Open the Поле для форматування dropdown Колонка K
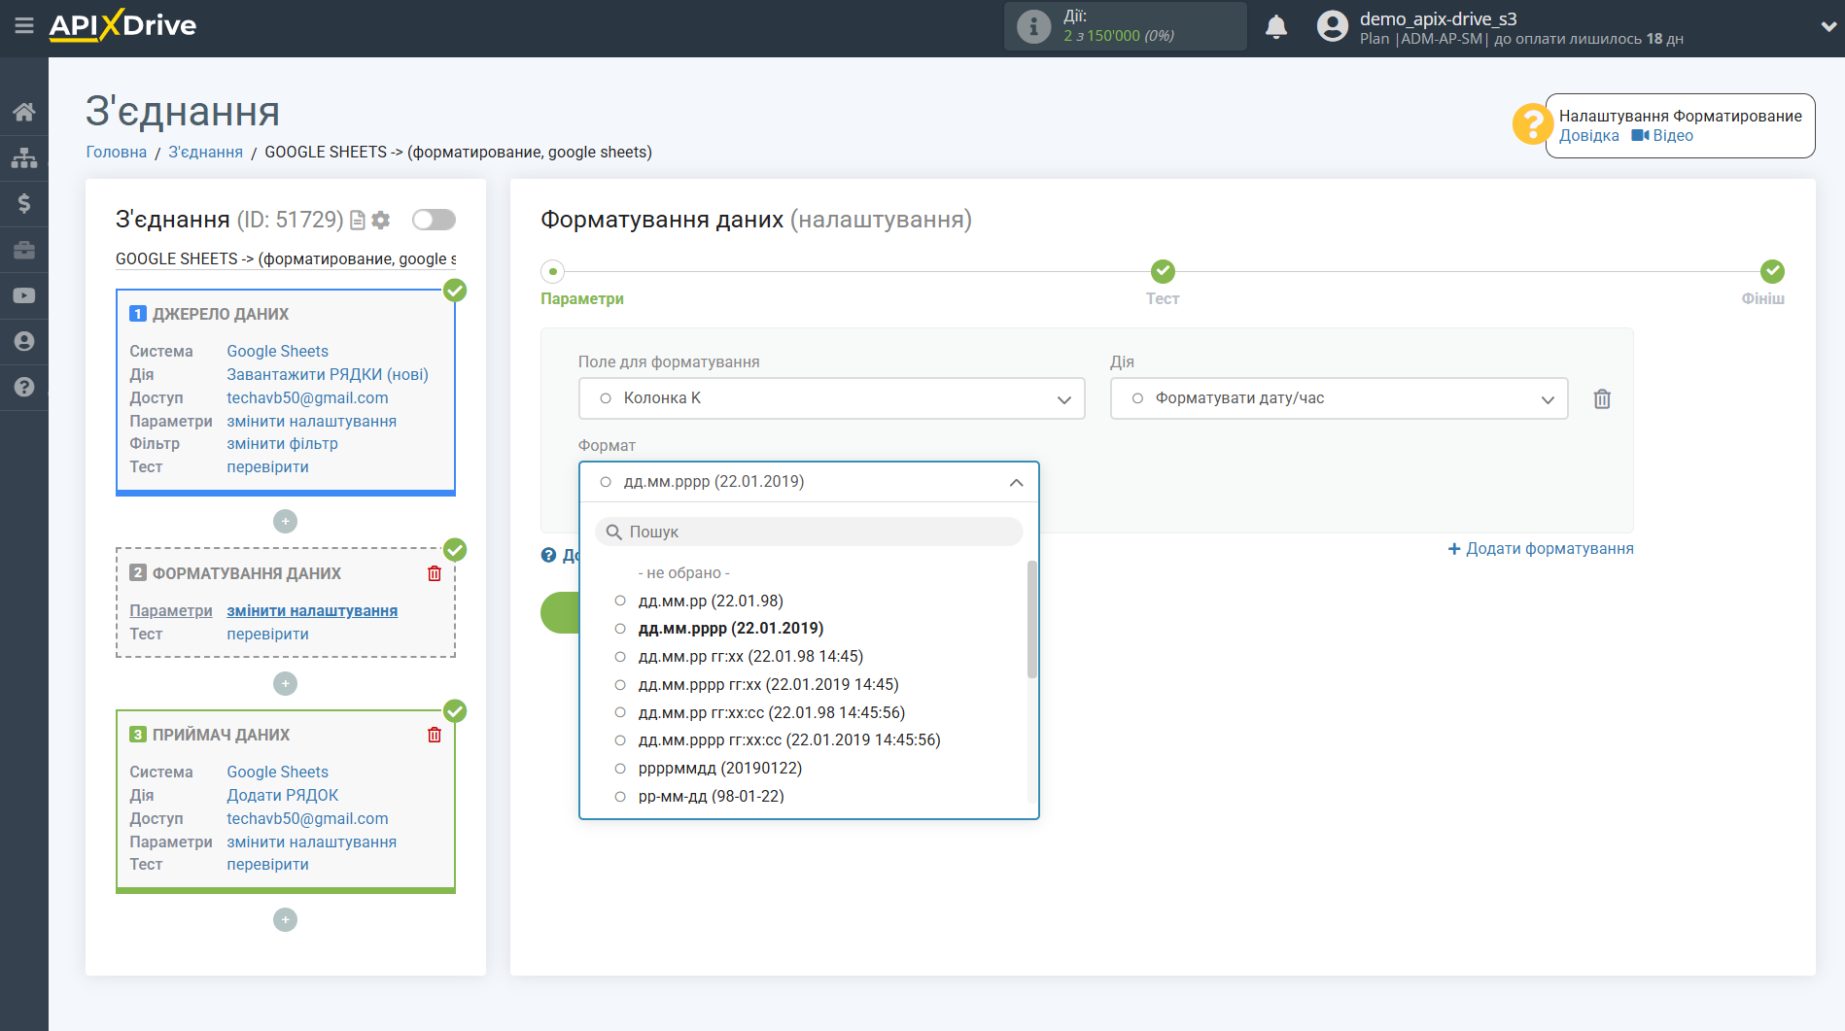The width and height of the screenshot is (1845, 1031). pyautogui.click(x=831, y=398)
